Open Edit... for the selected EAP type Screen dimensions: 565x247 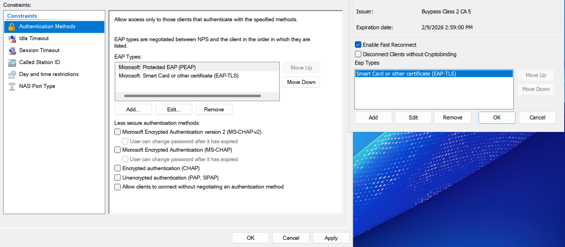[x=173, y=110]
